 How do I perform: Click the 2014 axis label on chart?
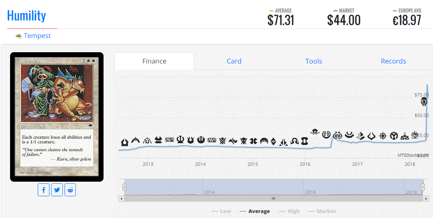point(200,164)
